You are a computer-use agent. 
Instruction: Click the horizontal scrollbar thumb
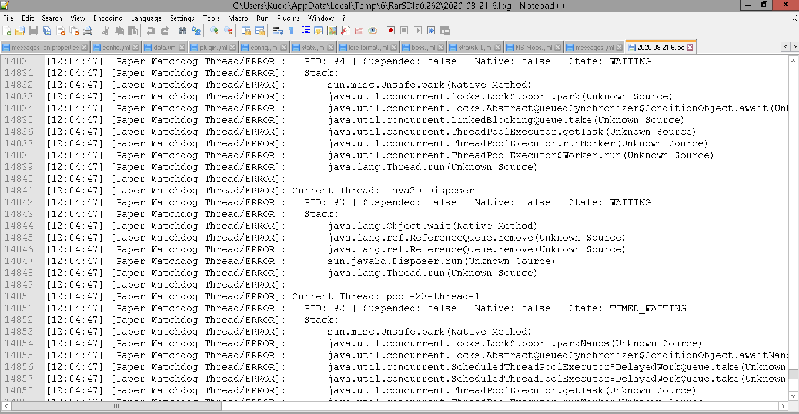(116, 406)
